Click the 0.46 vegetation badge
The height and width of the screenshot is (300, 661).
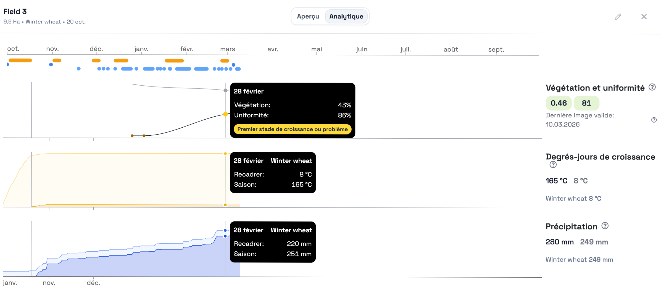(x=559, y=103)
